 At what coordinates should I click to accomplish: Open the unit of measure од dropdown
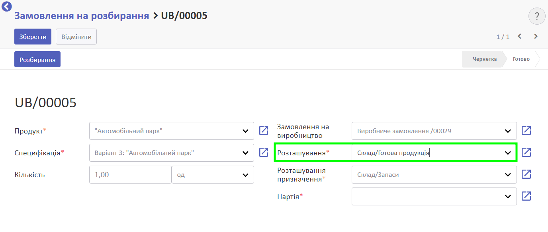213,175
